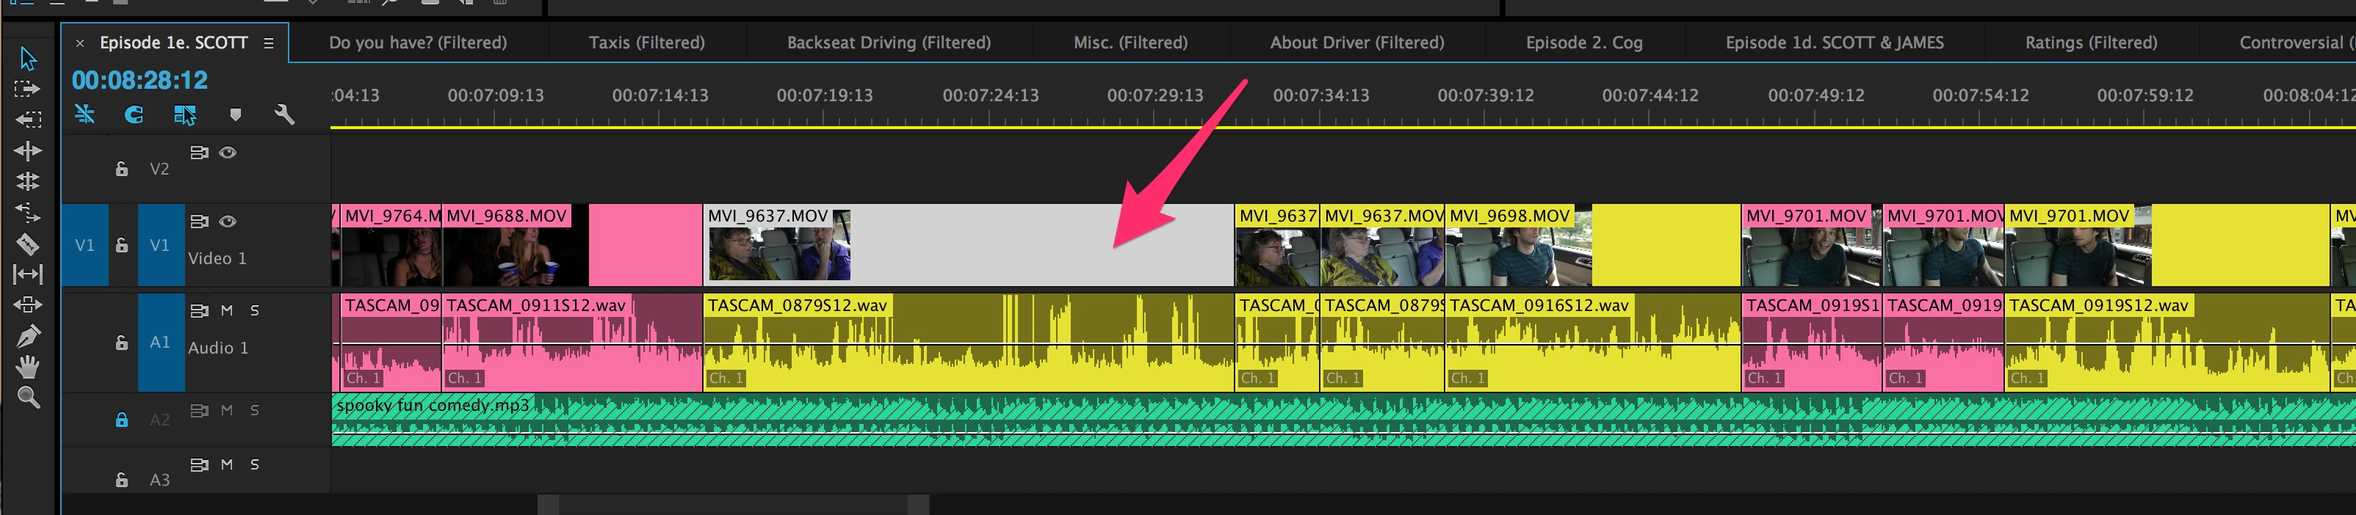Target the A1 track header
This screenshot has width=2356, height=515.
(160, 343)
